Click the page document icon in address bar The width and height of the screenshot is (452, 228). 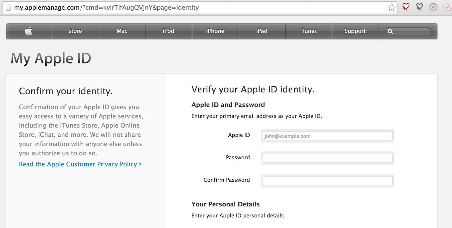click(8, 7)
